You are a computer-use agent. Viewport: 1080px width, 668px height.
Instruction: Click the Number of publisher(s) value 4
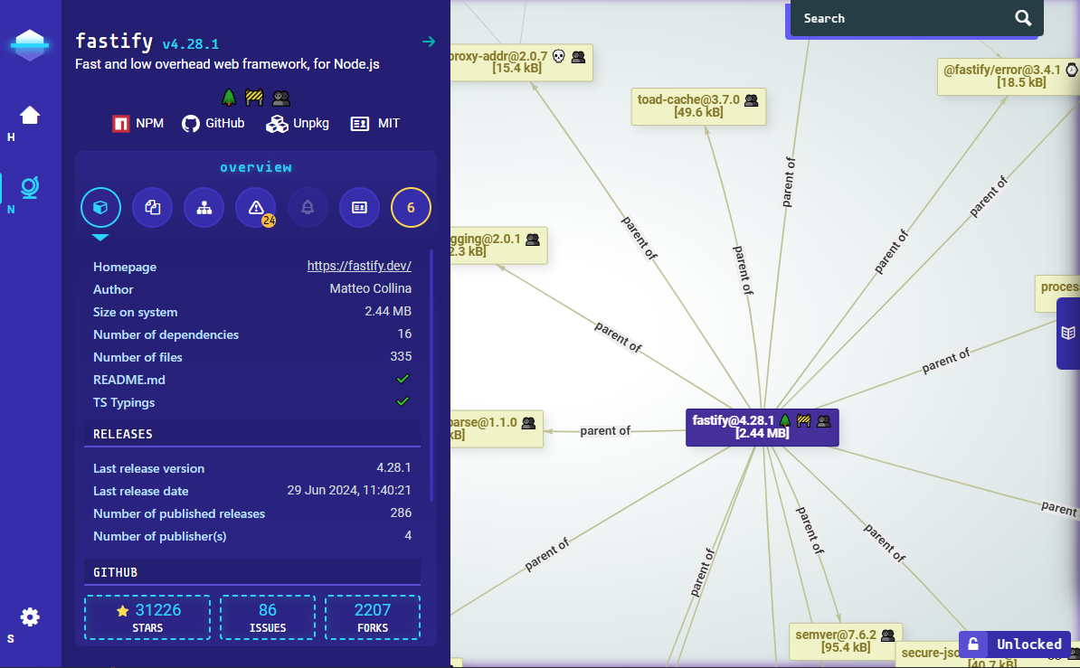[408, 536]
